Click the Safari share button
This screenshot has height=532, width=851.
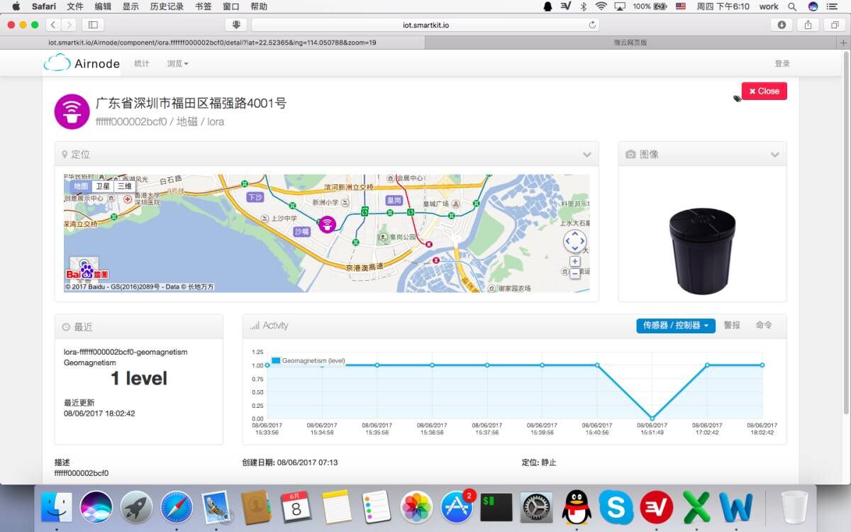click(x=808, y=25)
